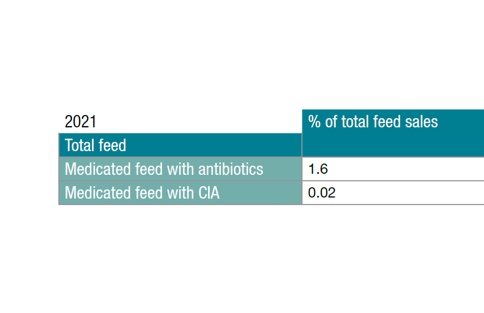The width and height of the screenshot is (484, 313).
Task: Click the word 'antibiotics' in the table
Action: coord(231,169)
